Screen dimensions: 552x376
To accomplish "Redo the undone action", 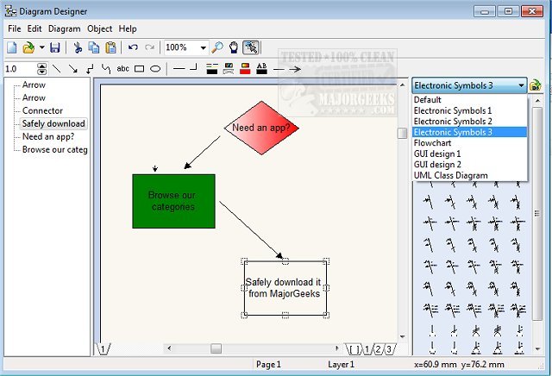I will 149,47.
